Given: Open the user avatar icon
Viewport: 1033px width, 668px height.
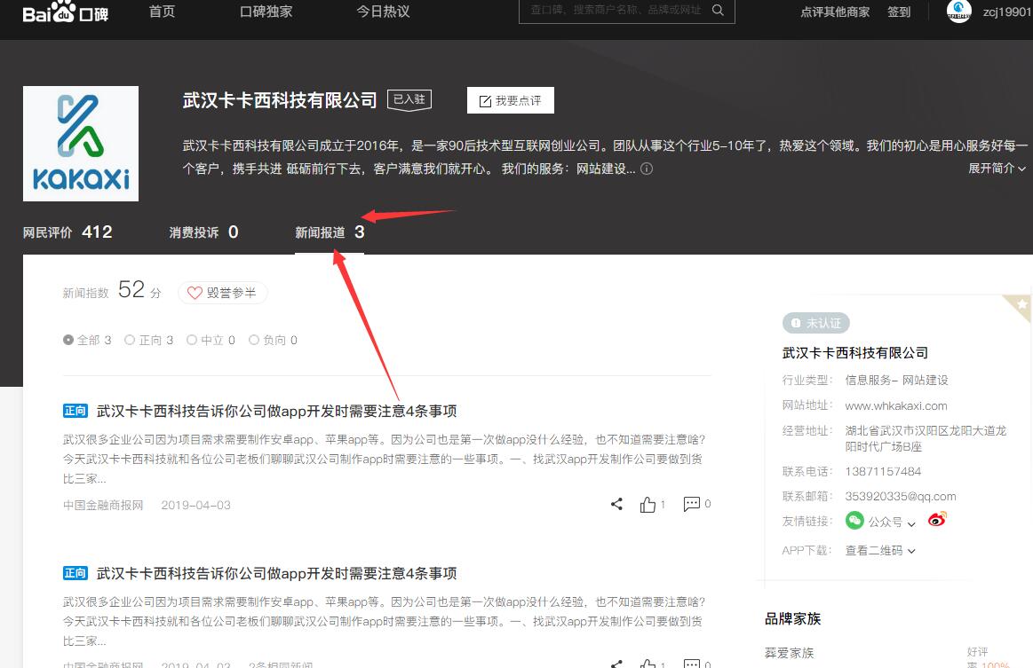Looking at the screenshot, I should [x=958, y=12].
